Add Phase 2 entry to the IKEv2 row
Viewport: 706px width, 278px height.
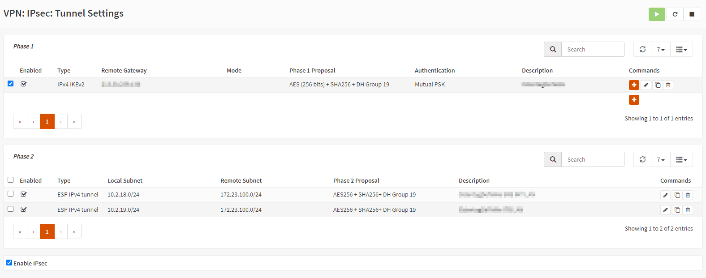634,85
